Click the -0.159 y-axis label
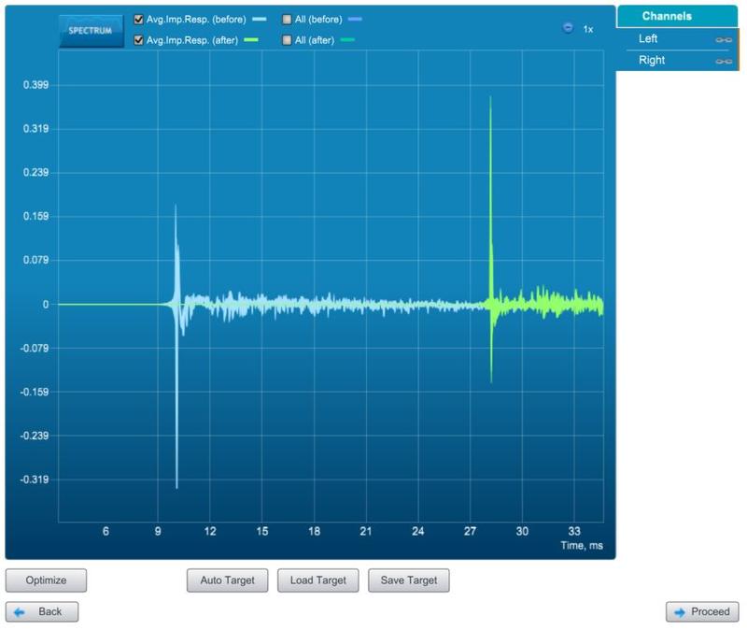The width and height of the screenshot is (747, 630). point(35,392)
